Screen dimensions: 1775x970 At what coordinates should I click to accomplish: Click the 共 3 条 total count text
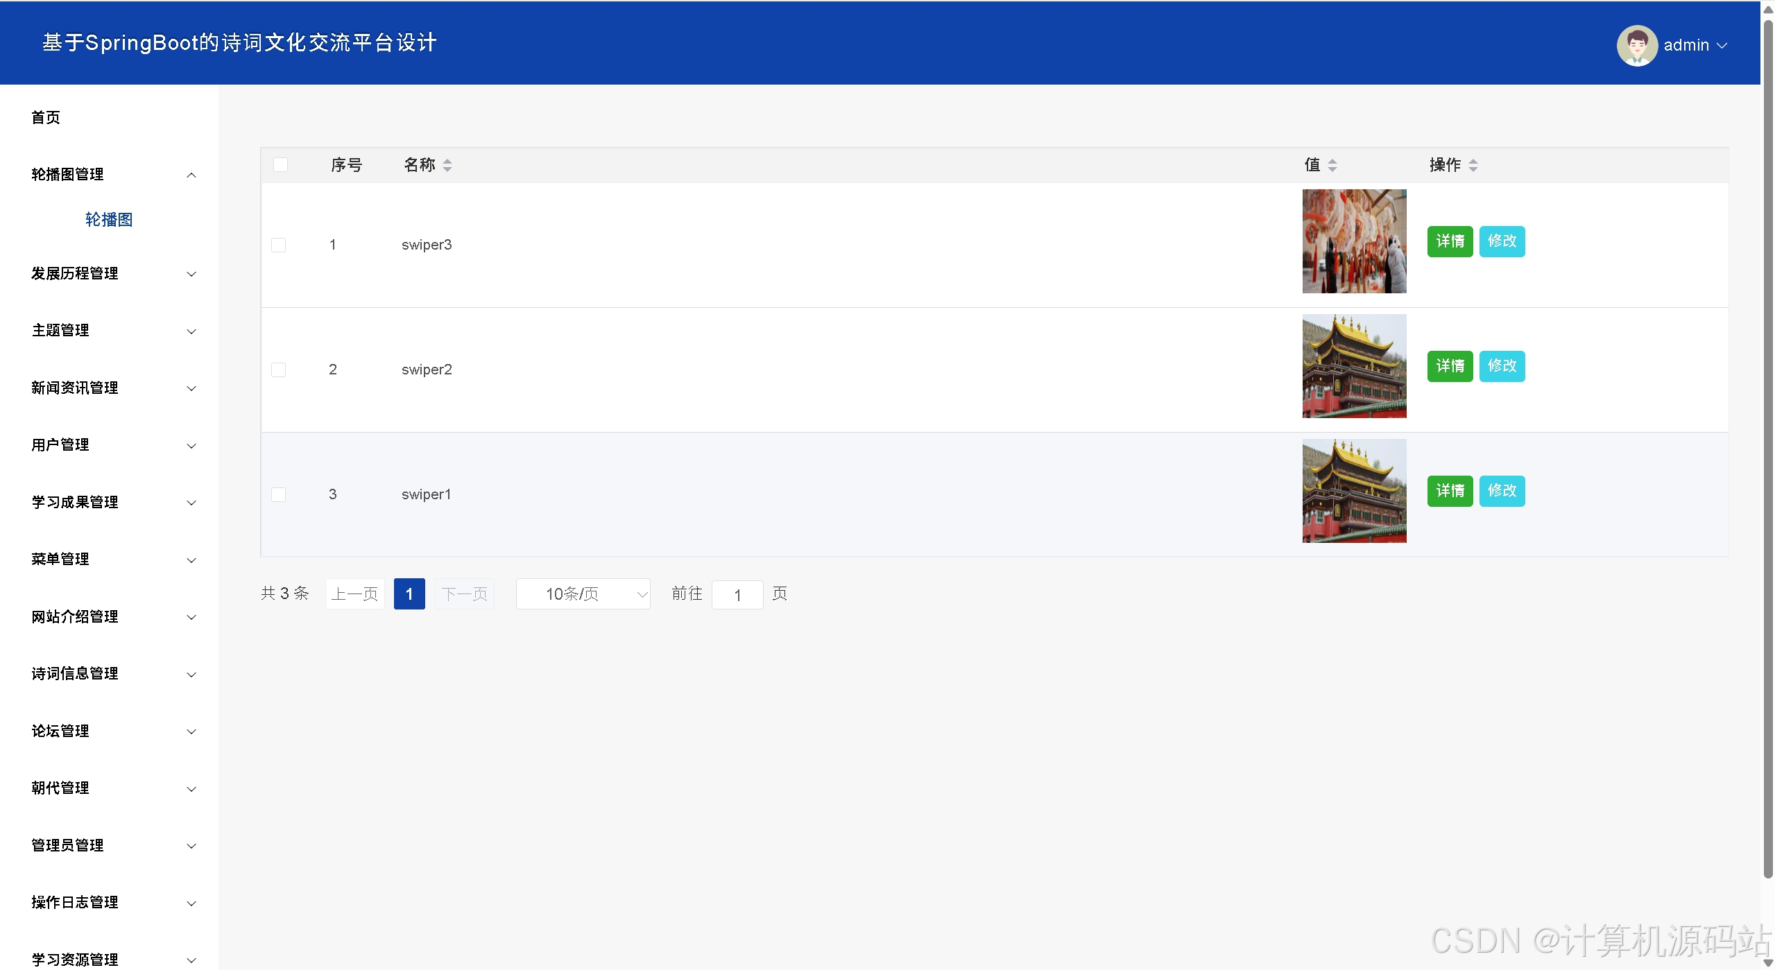coord(284,594)
